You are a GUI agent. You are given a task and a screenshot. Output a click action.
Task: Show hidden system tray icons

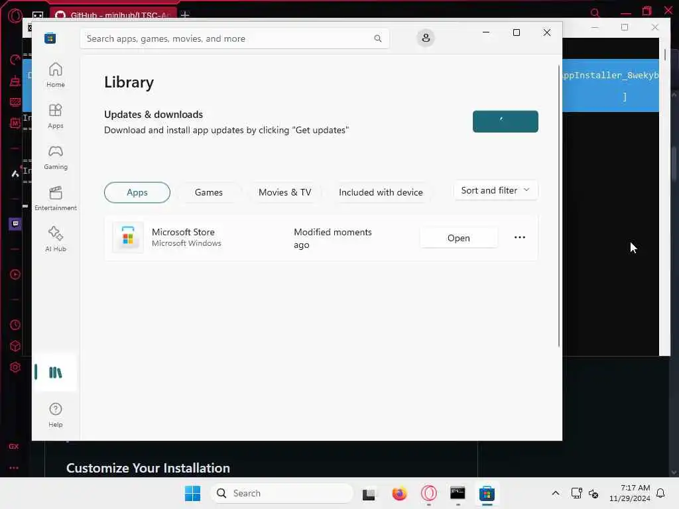point(556,493)
